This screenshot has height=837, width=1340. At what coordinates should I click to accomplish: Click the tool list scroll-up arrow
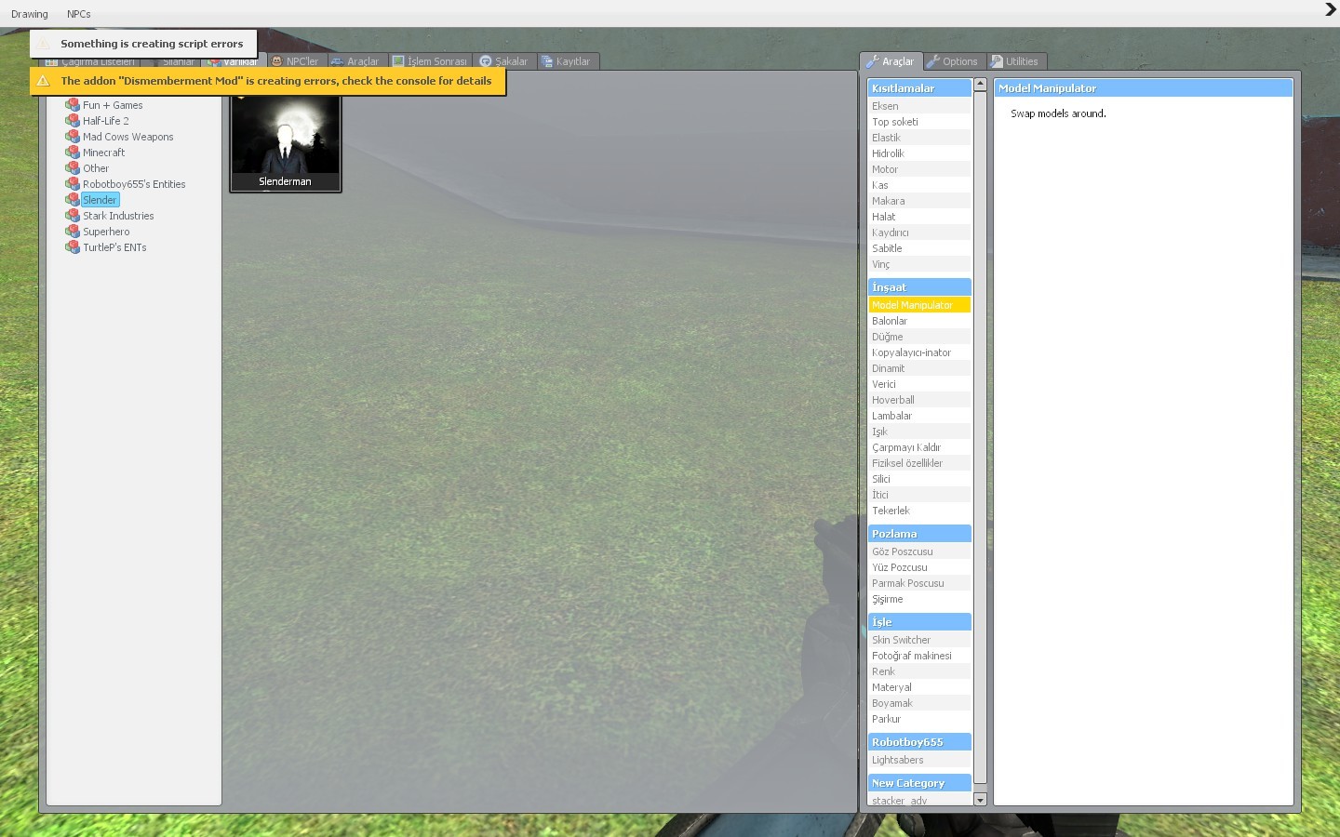point(980,85)
